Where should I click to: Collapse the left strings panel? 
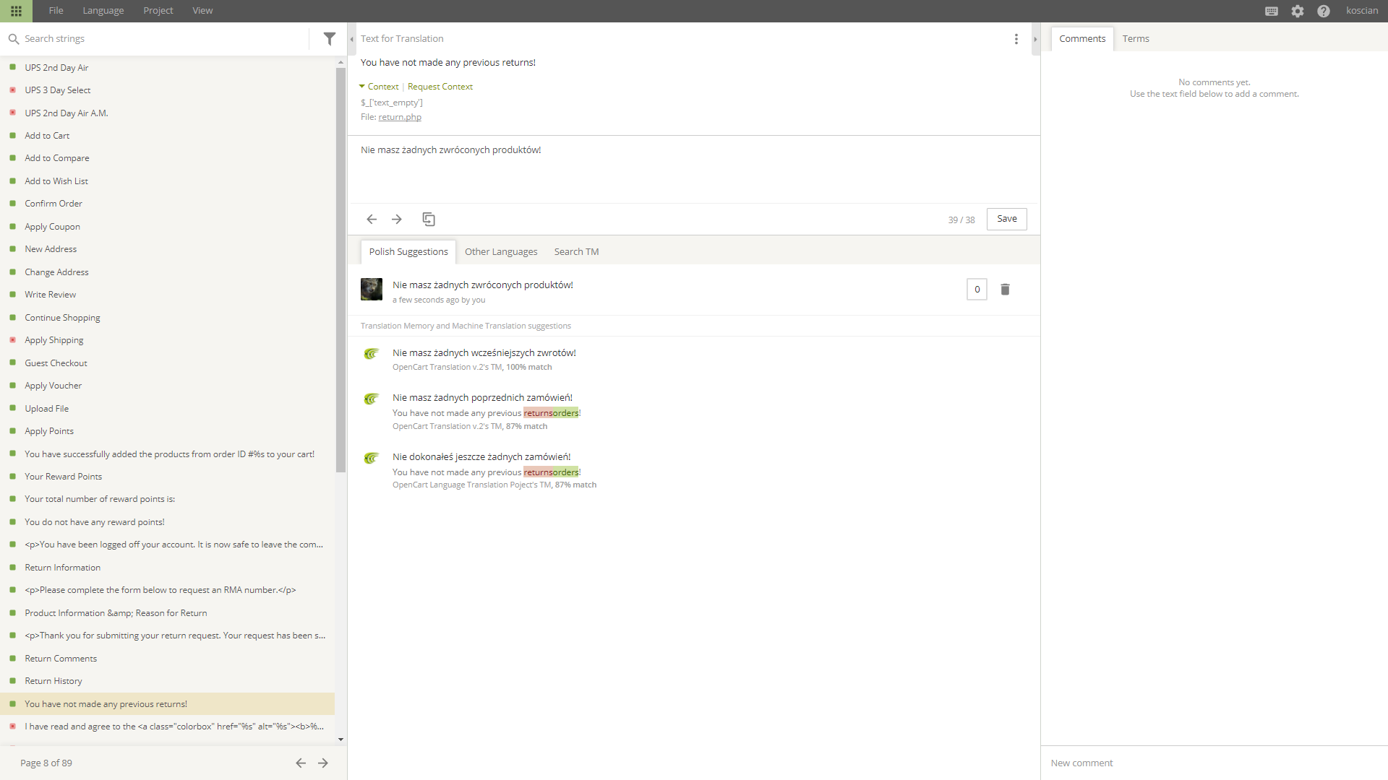352,39
